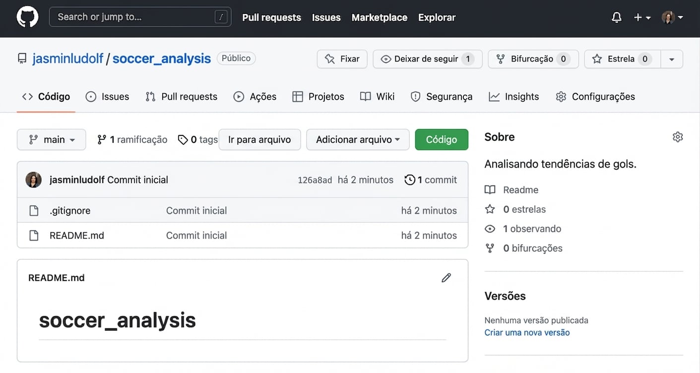Focus the Search or jump to field
This screenshot has height=373, width=700.
point(140,17)
